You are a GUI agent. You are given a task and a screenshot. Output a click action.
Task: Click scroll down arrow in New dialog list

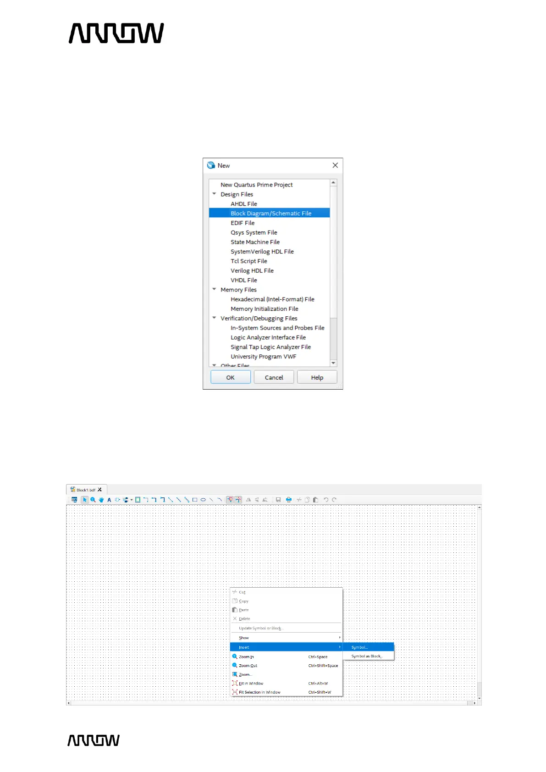(333, 363)
